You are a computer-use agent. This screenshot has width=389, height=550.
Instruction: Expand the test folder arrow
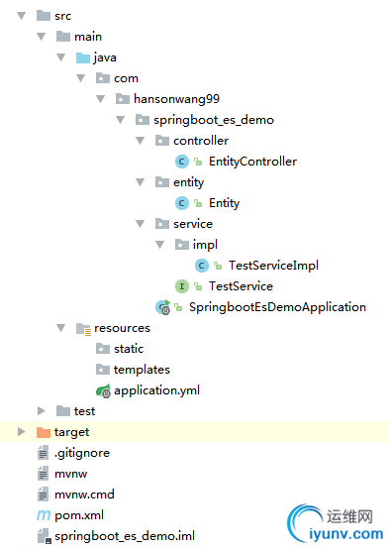click(42, 410)
